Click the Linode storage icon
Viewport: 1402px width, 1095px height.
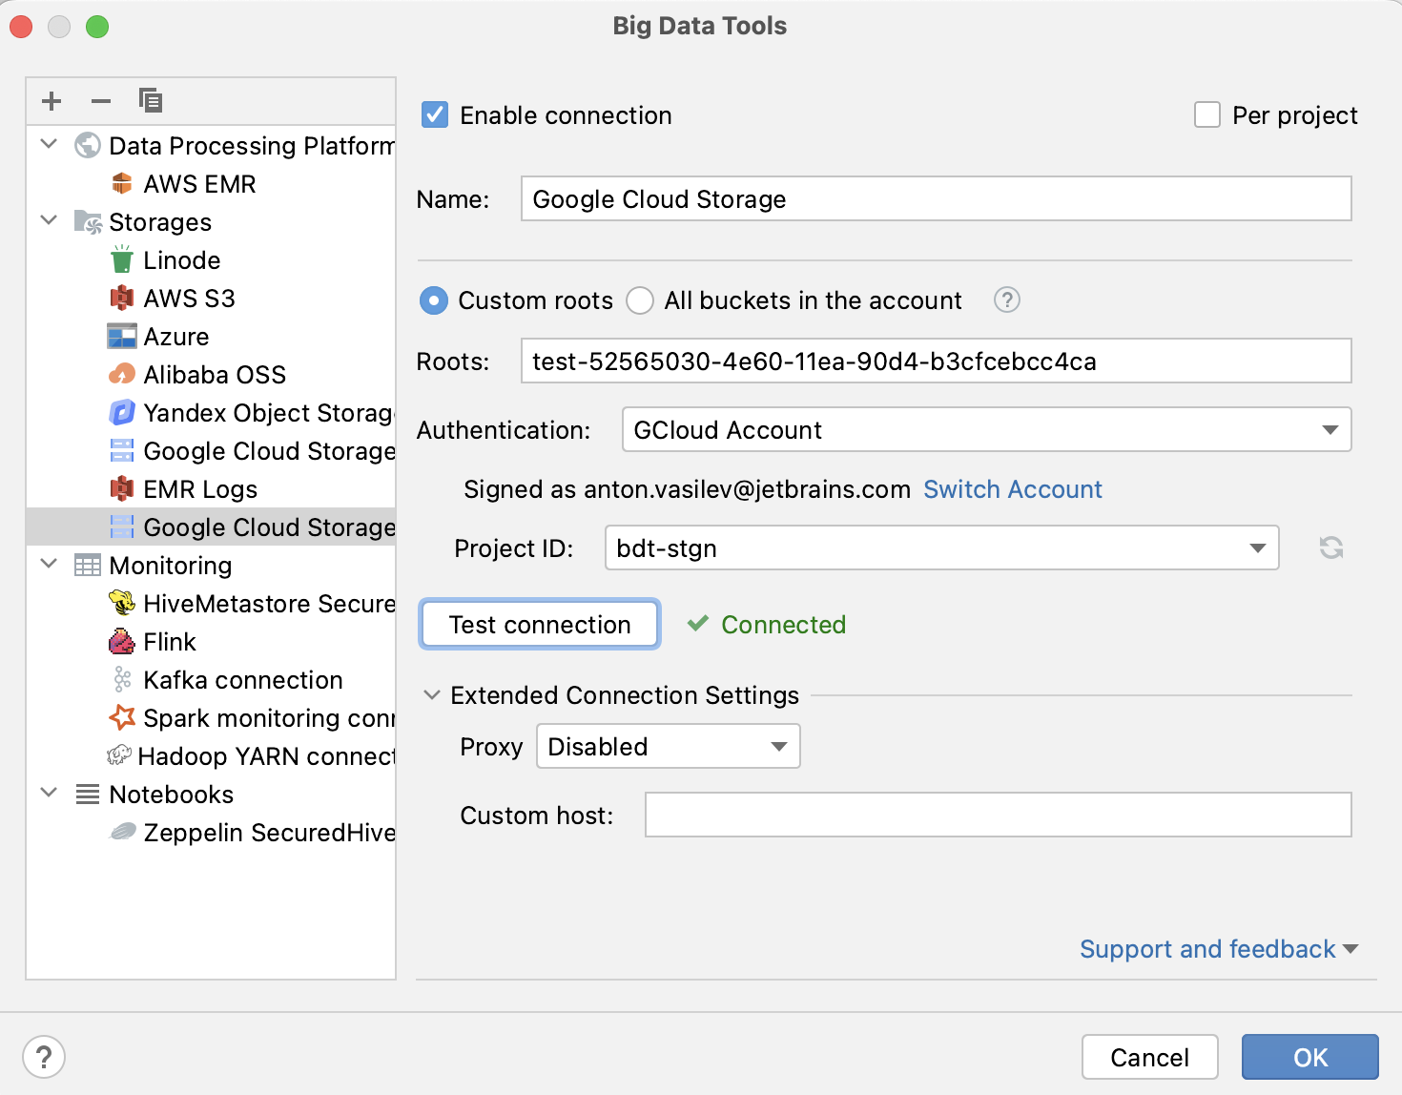[x=123, y=259]
